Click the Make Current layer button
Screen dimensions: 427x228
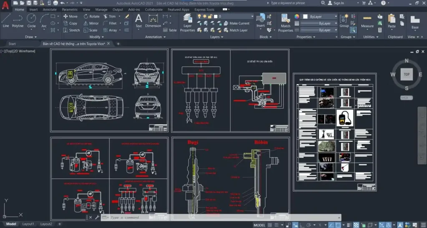point(236,23)
